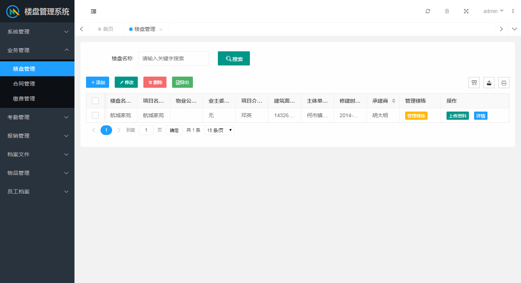Click the green 搜索 button

pyautogui.click(x=234, y=58)
